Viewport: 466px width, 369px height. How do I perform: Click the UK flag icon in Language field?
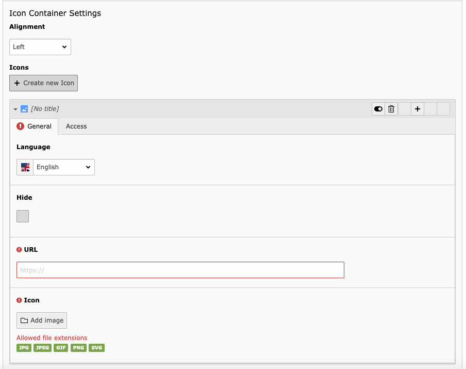pos(25,167)
